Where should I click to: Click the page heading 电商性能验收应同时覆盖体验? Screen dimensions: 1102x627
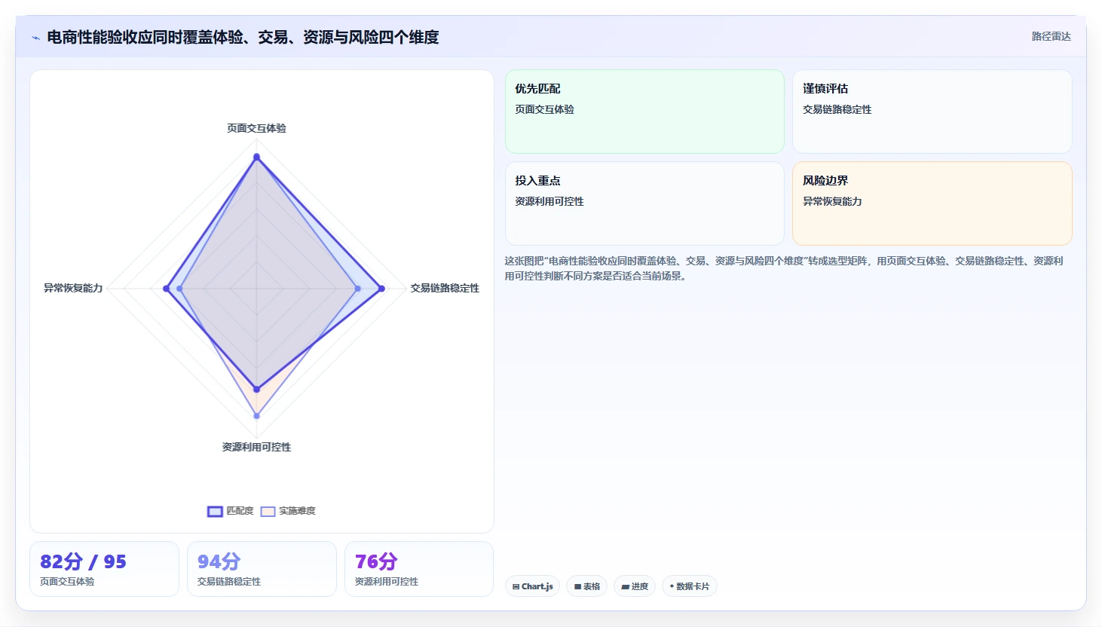243,37
